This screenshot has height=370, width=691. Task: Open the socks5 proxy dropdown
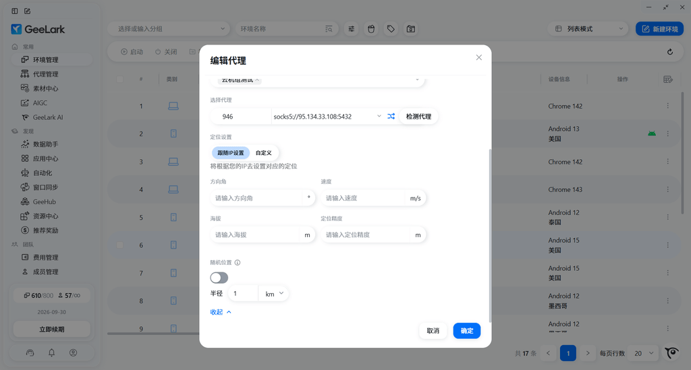327,117
